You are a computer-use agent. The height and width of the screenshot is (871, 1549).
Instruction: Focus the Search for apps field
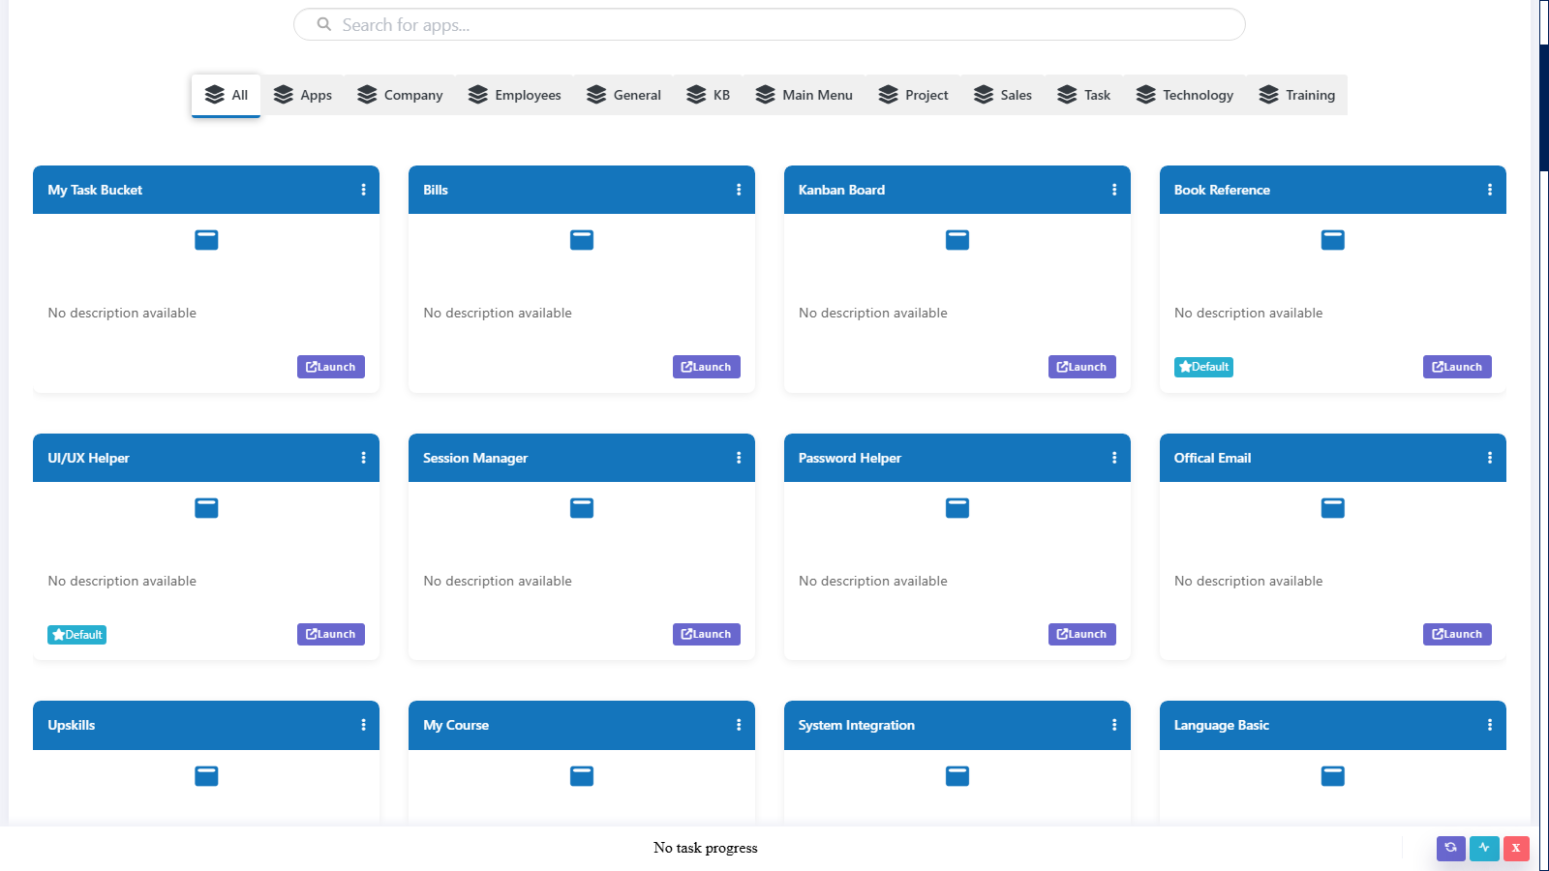769,24
